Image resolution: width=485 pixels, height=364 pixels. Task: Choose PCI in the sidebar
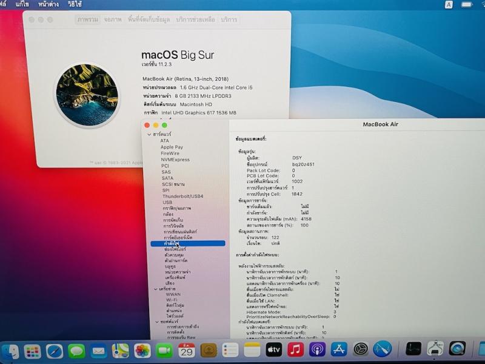pos(165,166)
